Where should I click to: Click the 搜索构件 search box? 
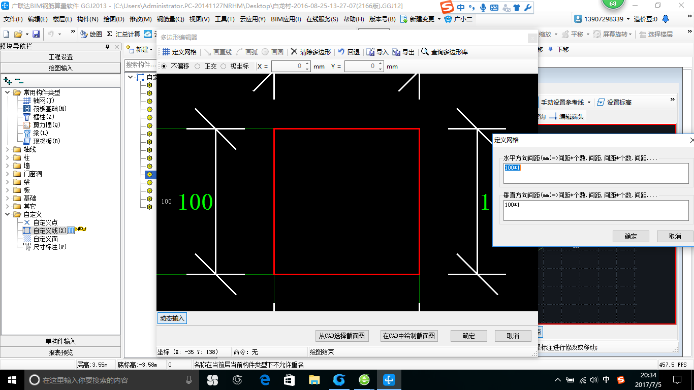coord(141,65)
